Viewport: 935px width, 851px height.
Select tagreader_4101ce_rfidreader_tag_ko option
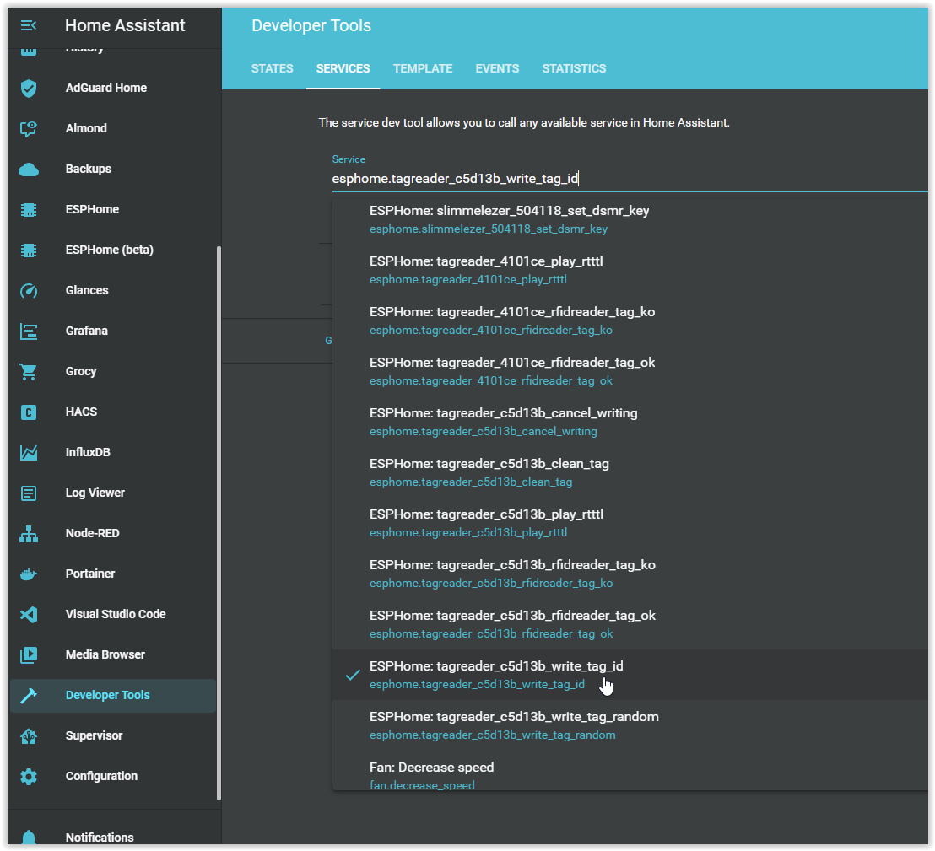point(630,321)
